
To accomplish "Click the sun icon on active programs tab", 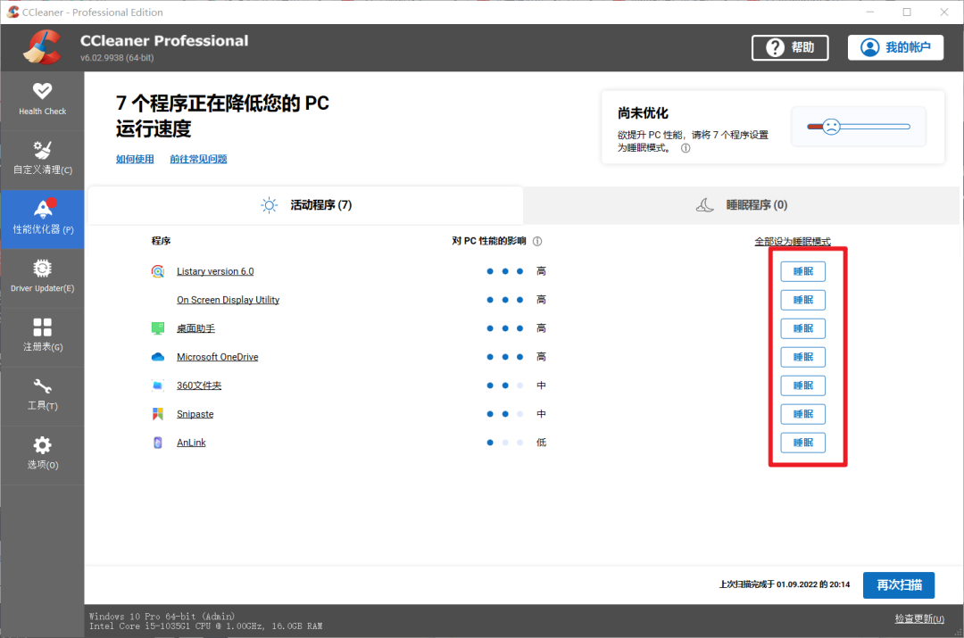I will click(x=270, y=204).
